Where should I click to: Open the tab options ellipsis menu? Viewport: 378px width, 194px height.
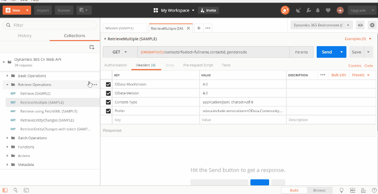pos(207,28)
